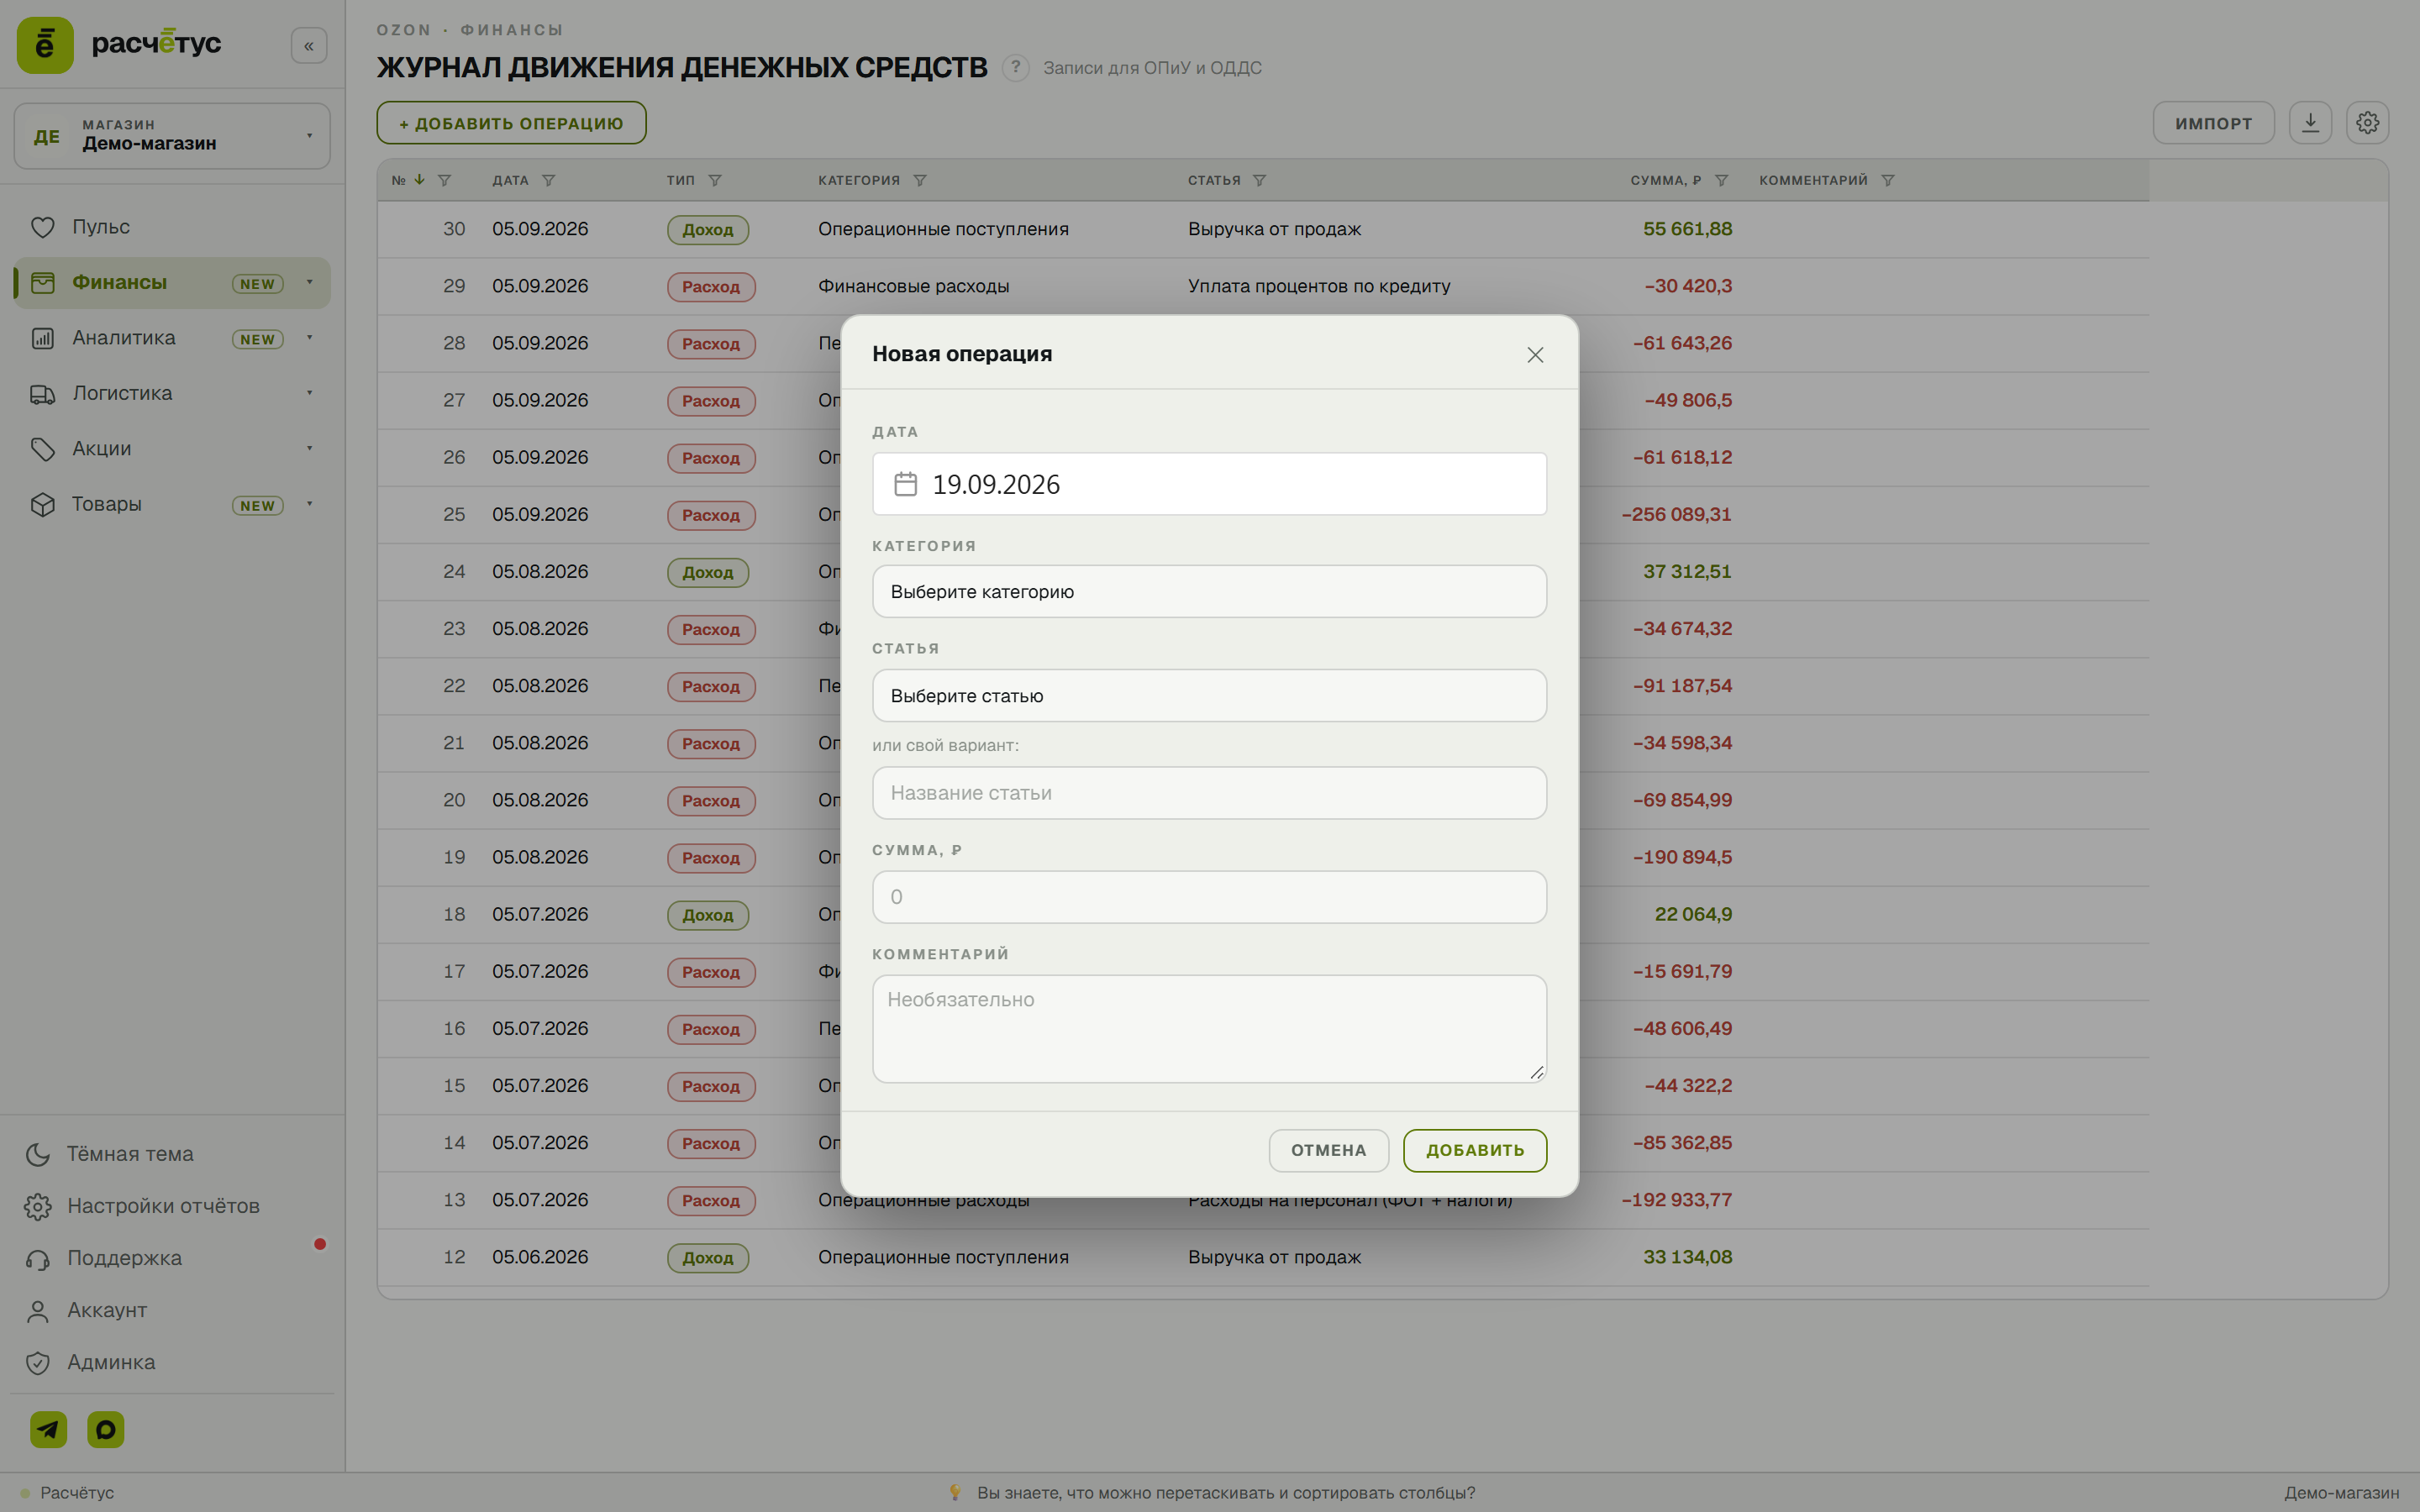Open the Выберите категорию dropdown
2420x1512 pixels.
coord(1209,592)
